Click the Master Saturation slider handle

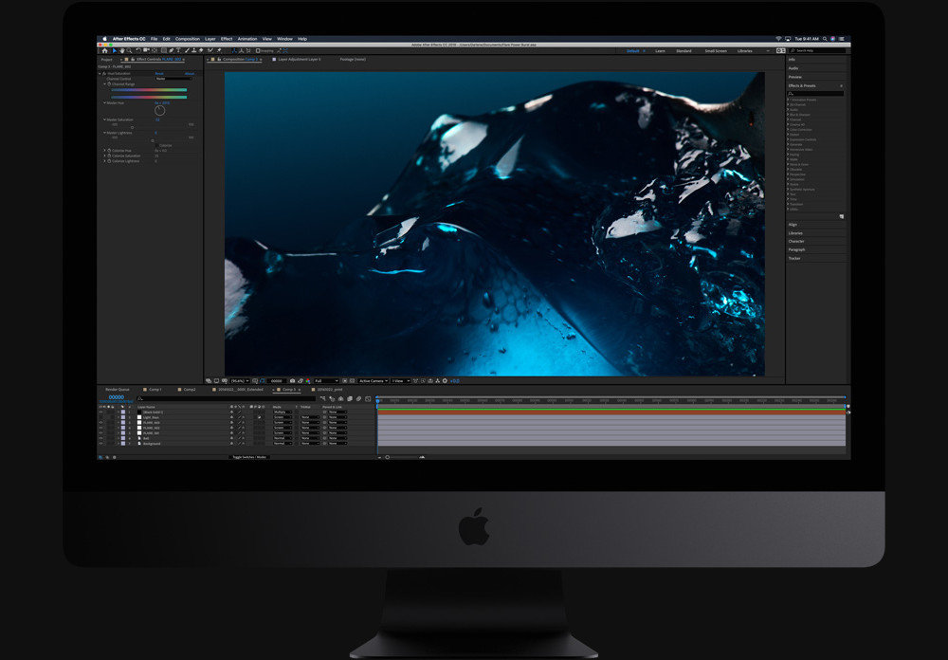(132, 127)
